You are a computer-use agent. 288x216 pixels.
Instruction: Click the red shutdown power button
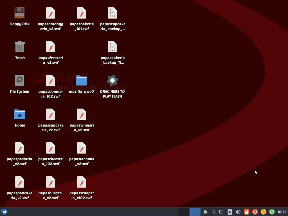255,212
